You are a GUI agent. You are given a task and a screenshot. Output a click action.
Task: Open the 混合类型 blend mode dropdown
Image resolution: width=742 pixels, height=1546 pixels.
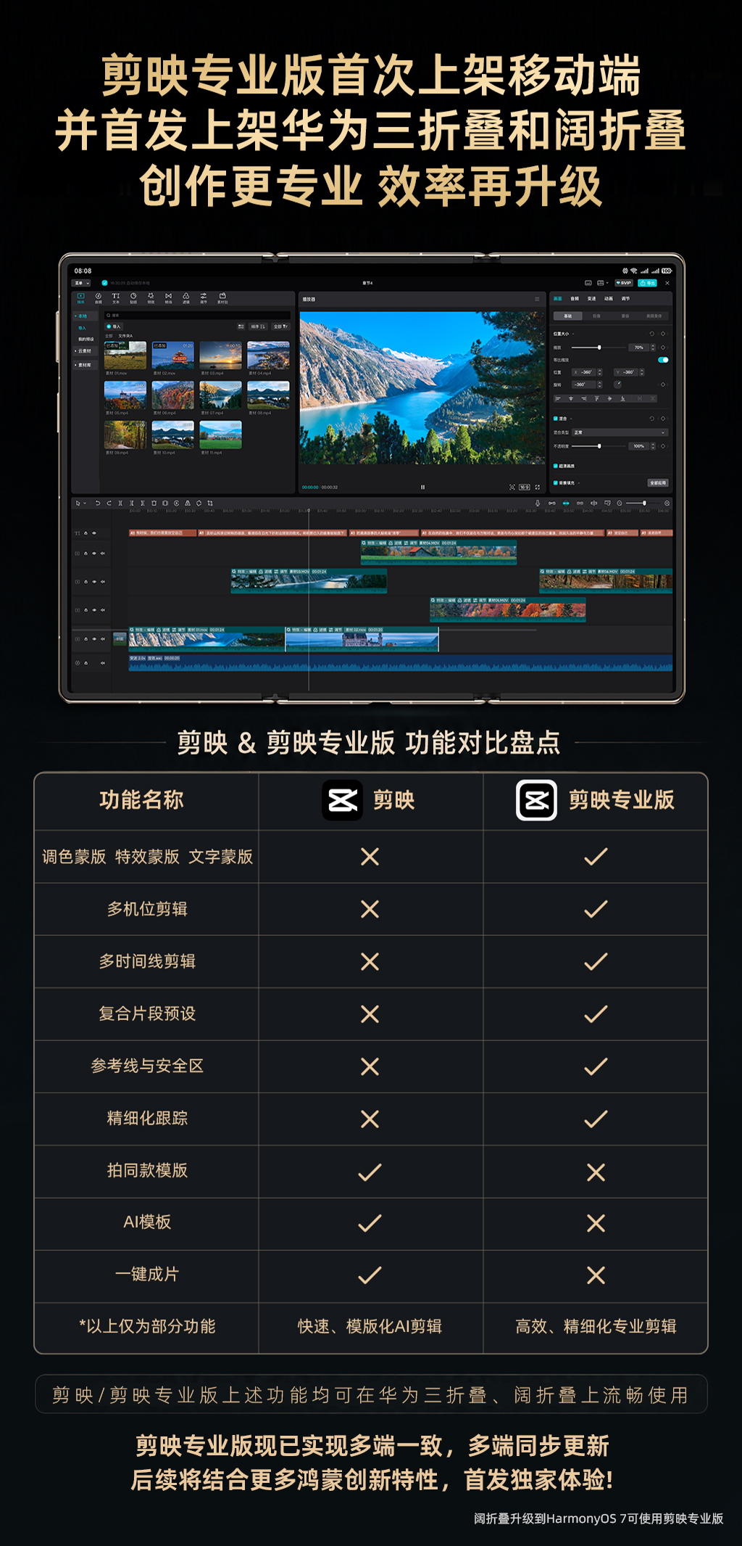(620, 432)
